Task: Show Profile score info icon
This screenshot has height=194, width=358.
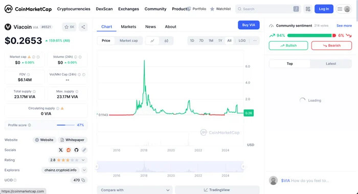Action: click(29, 125)
